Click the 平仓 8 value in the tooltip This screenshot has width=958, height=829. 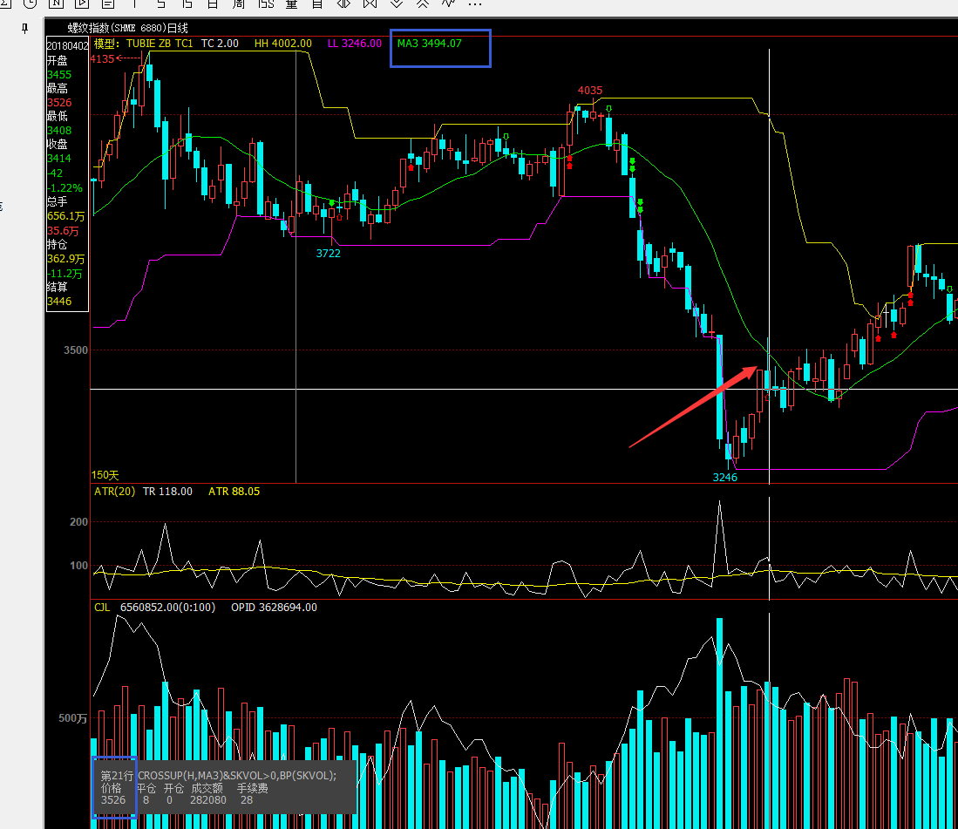pyautogui.click(x=146, y=799)
